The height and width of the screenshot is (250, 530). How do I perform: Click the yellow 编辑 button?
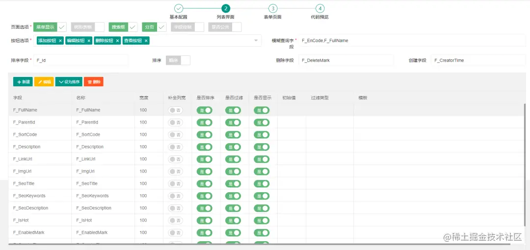click(x=44, y=82)
